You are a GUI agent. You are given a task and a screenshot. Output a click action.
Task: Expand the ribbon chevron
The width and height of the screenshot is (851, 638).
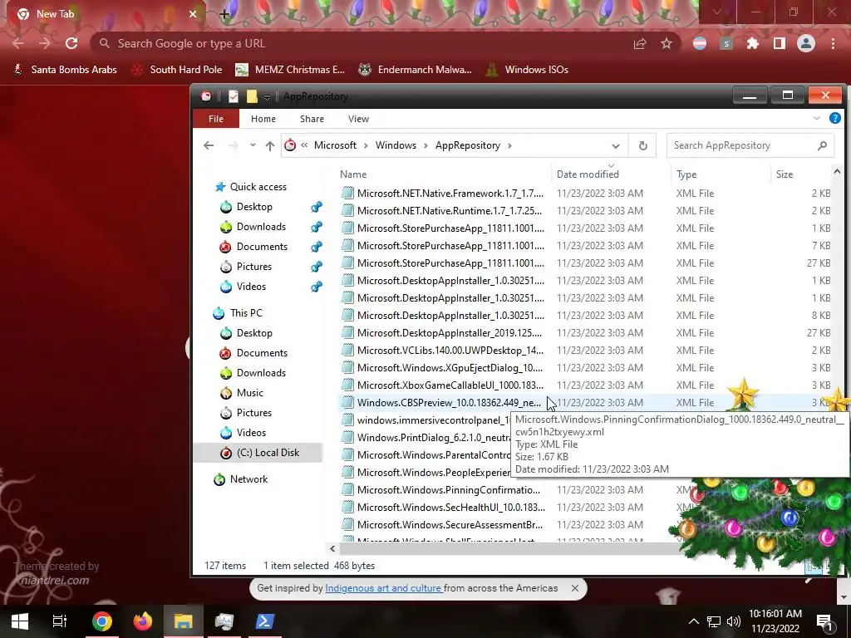(816, 118)
